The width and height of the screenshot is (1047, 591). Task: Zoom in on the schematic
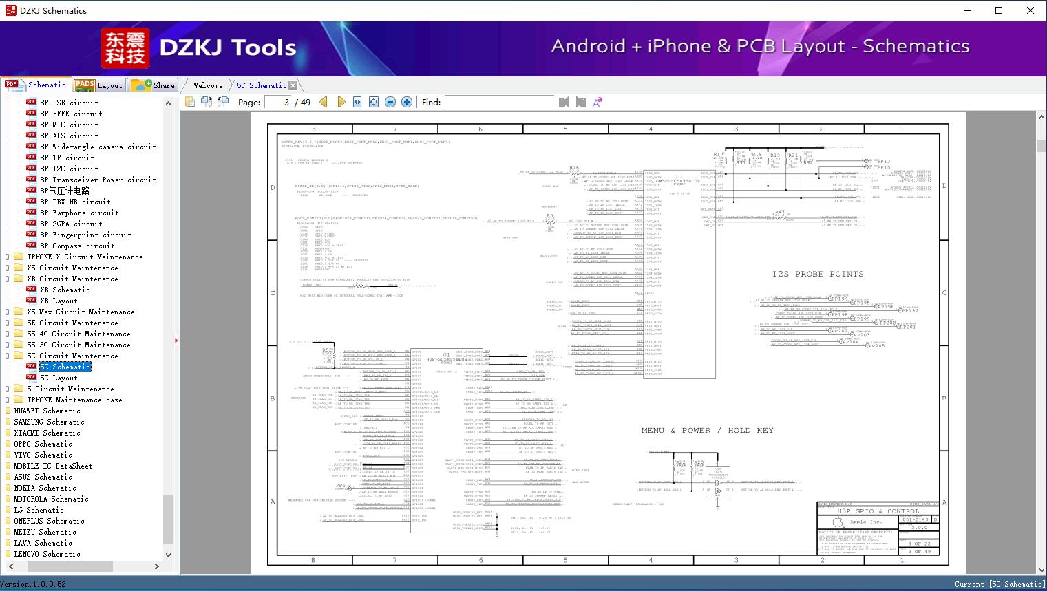click(407, 102)
